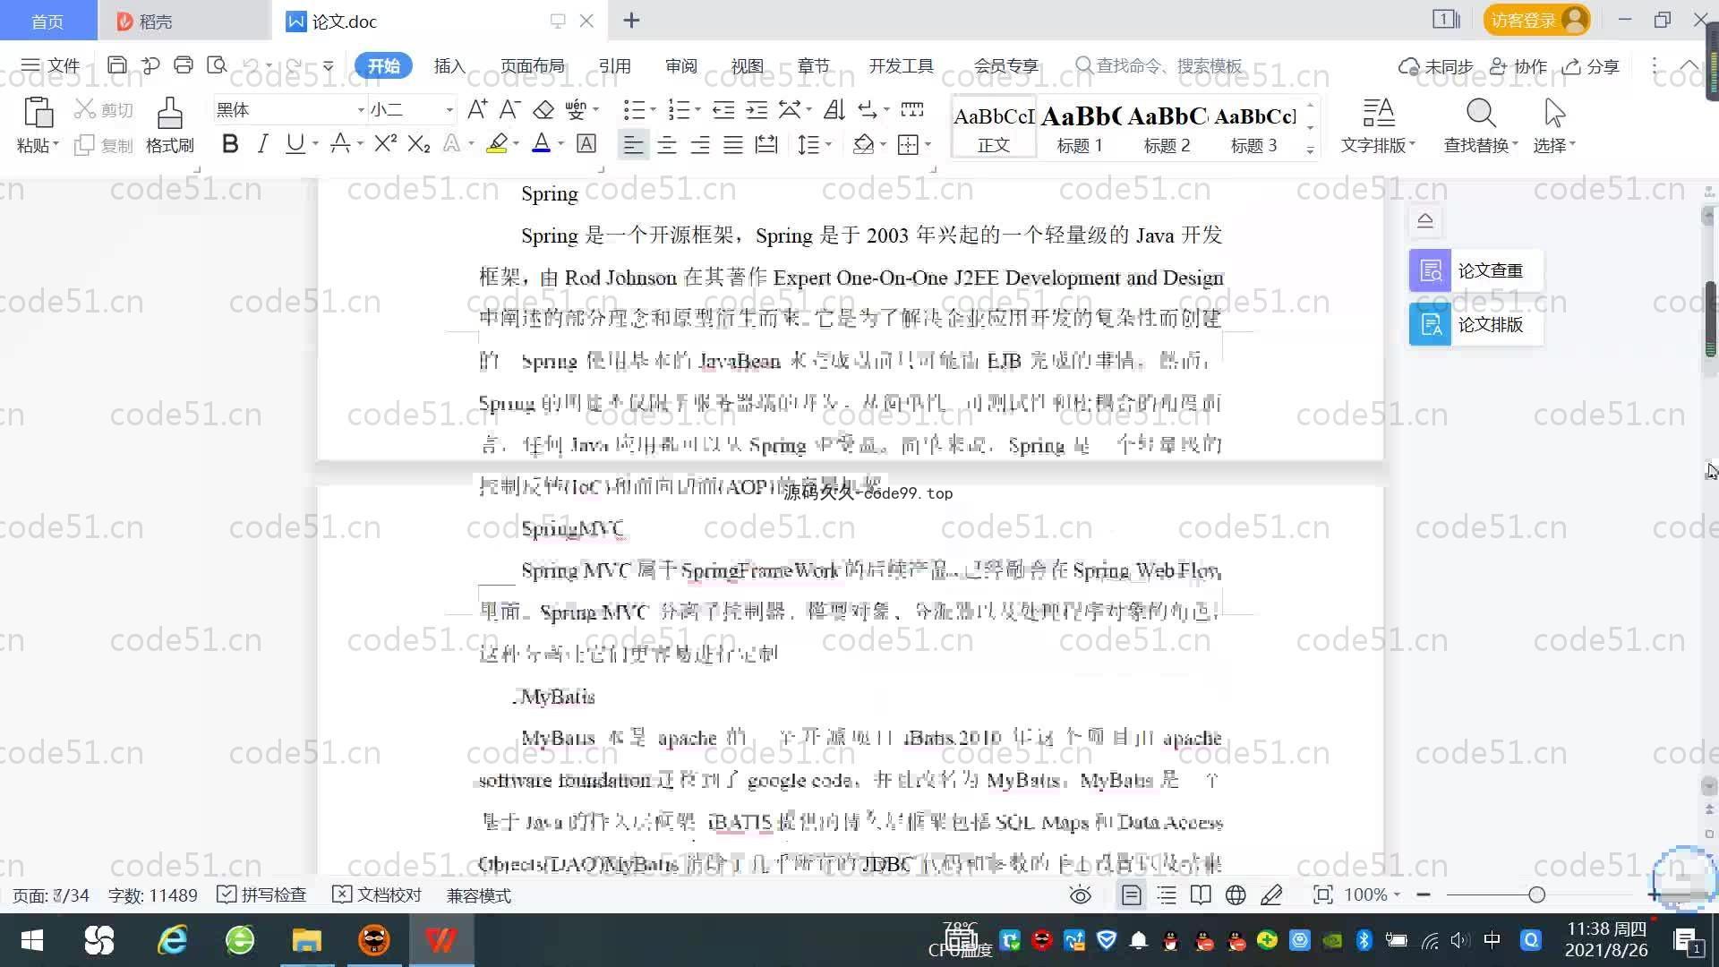This screenshot has height=967, width=1719.
Task: Click the fullscreen icon in status bar
Action: click(x=1322, y=895)
